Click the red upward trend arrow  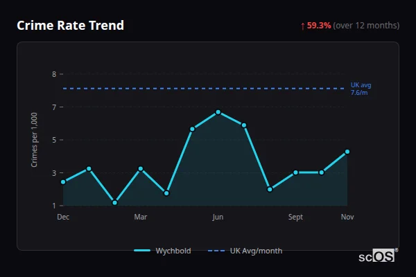pos(303,26)
